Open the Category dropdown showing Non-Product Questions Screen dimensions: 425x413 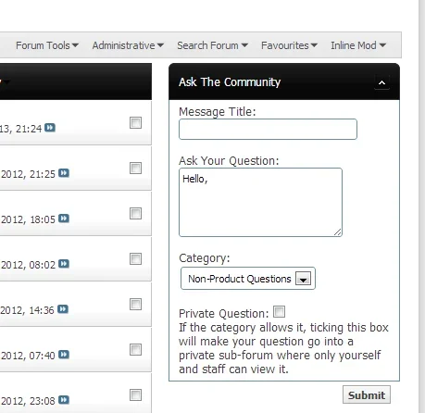(248, 279)
